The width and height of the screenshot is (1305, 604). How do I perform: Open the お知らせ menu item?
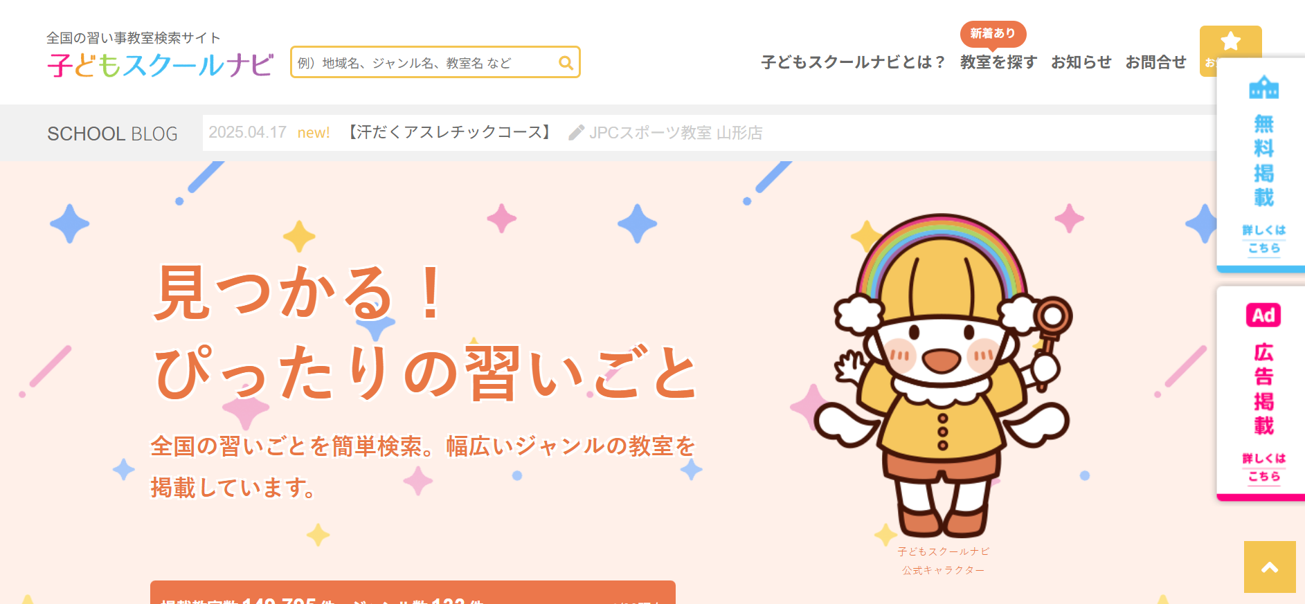(x=1081, y=62)
